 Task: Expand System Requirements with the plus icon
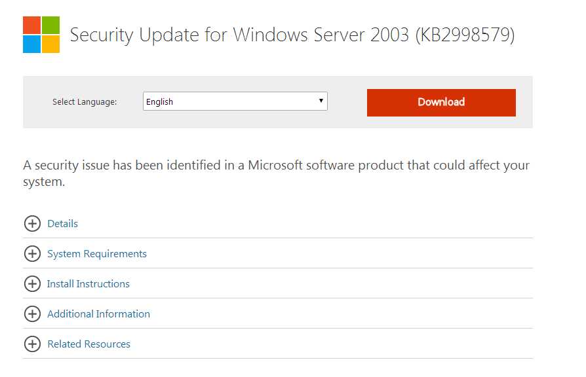coord(32,254)
